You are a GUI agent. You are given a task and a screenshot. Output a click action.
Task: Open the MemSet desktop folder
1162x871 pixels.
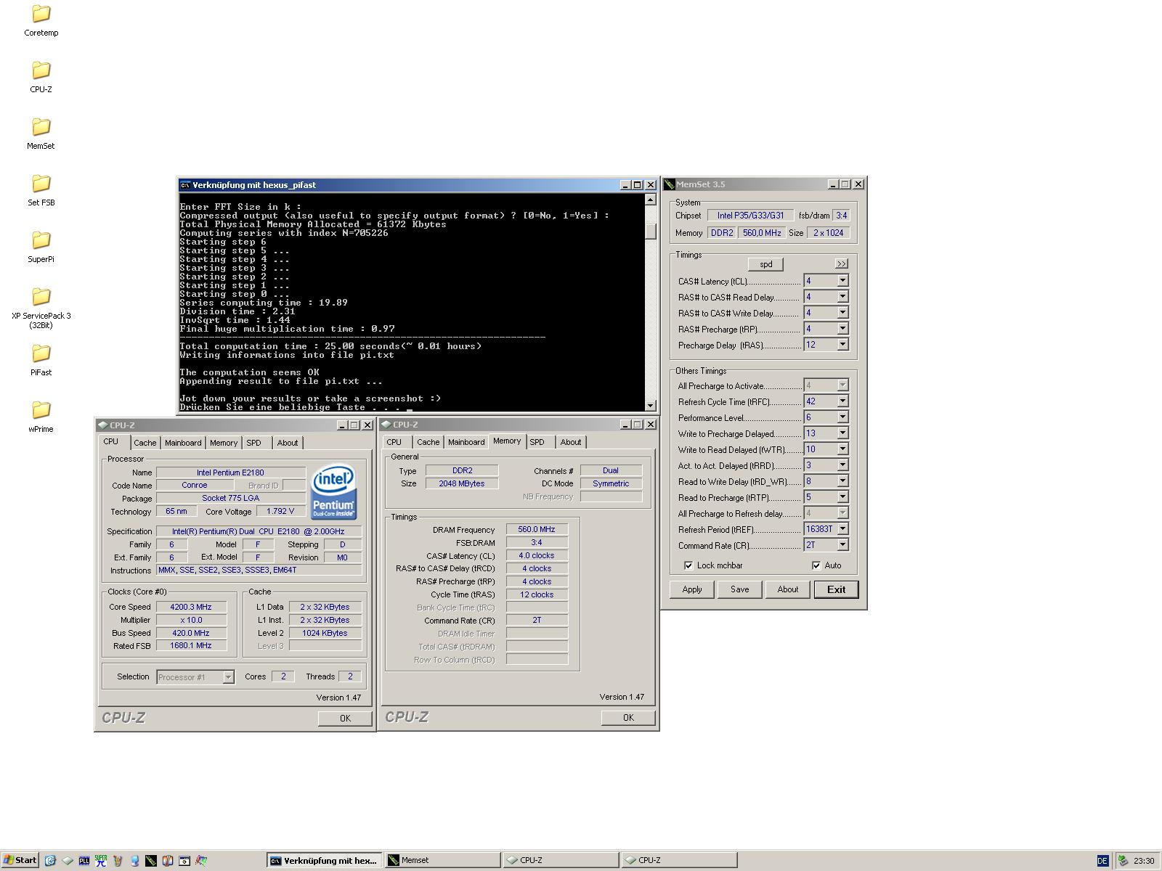[x=41, y=134]
